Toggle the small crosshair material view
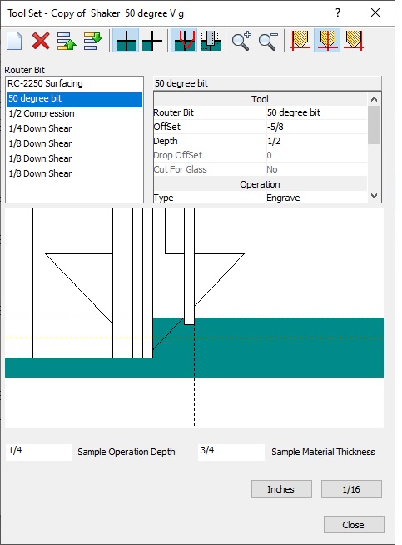 [152, 41]
